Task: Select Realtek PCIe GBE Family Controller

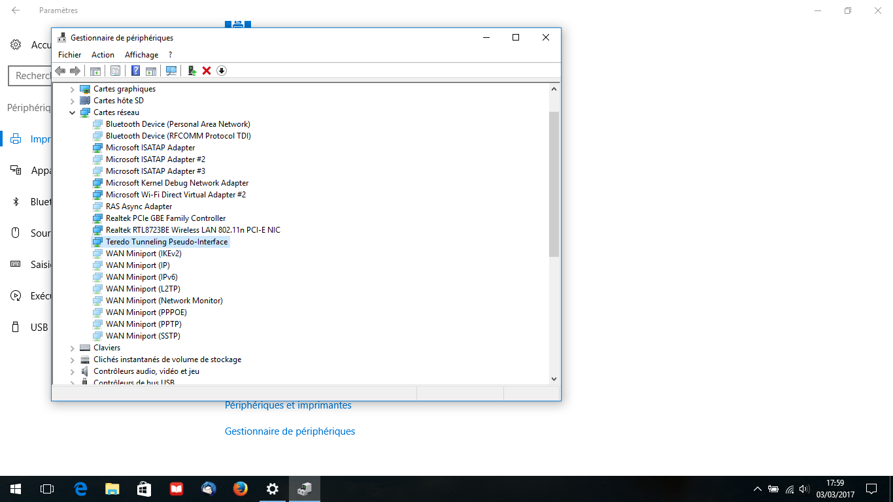Action: coord(165,218)
